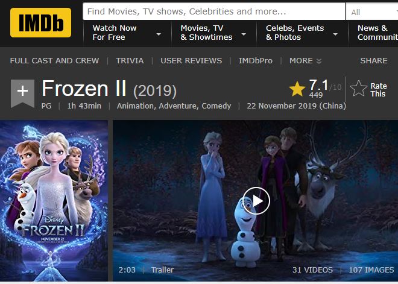The image size is (398, 284).
Task: View all 107 images
Action: tap(371, 270)
